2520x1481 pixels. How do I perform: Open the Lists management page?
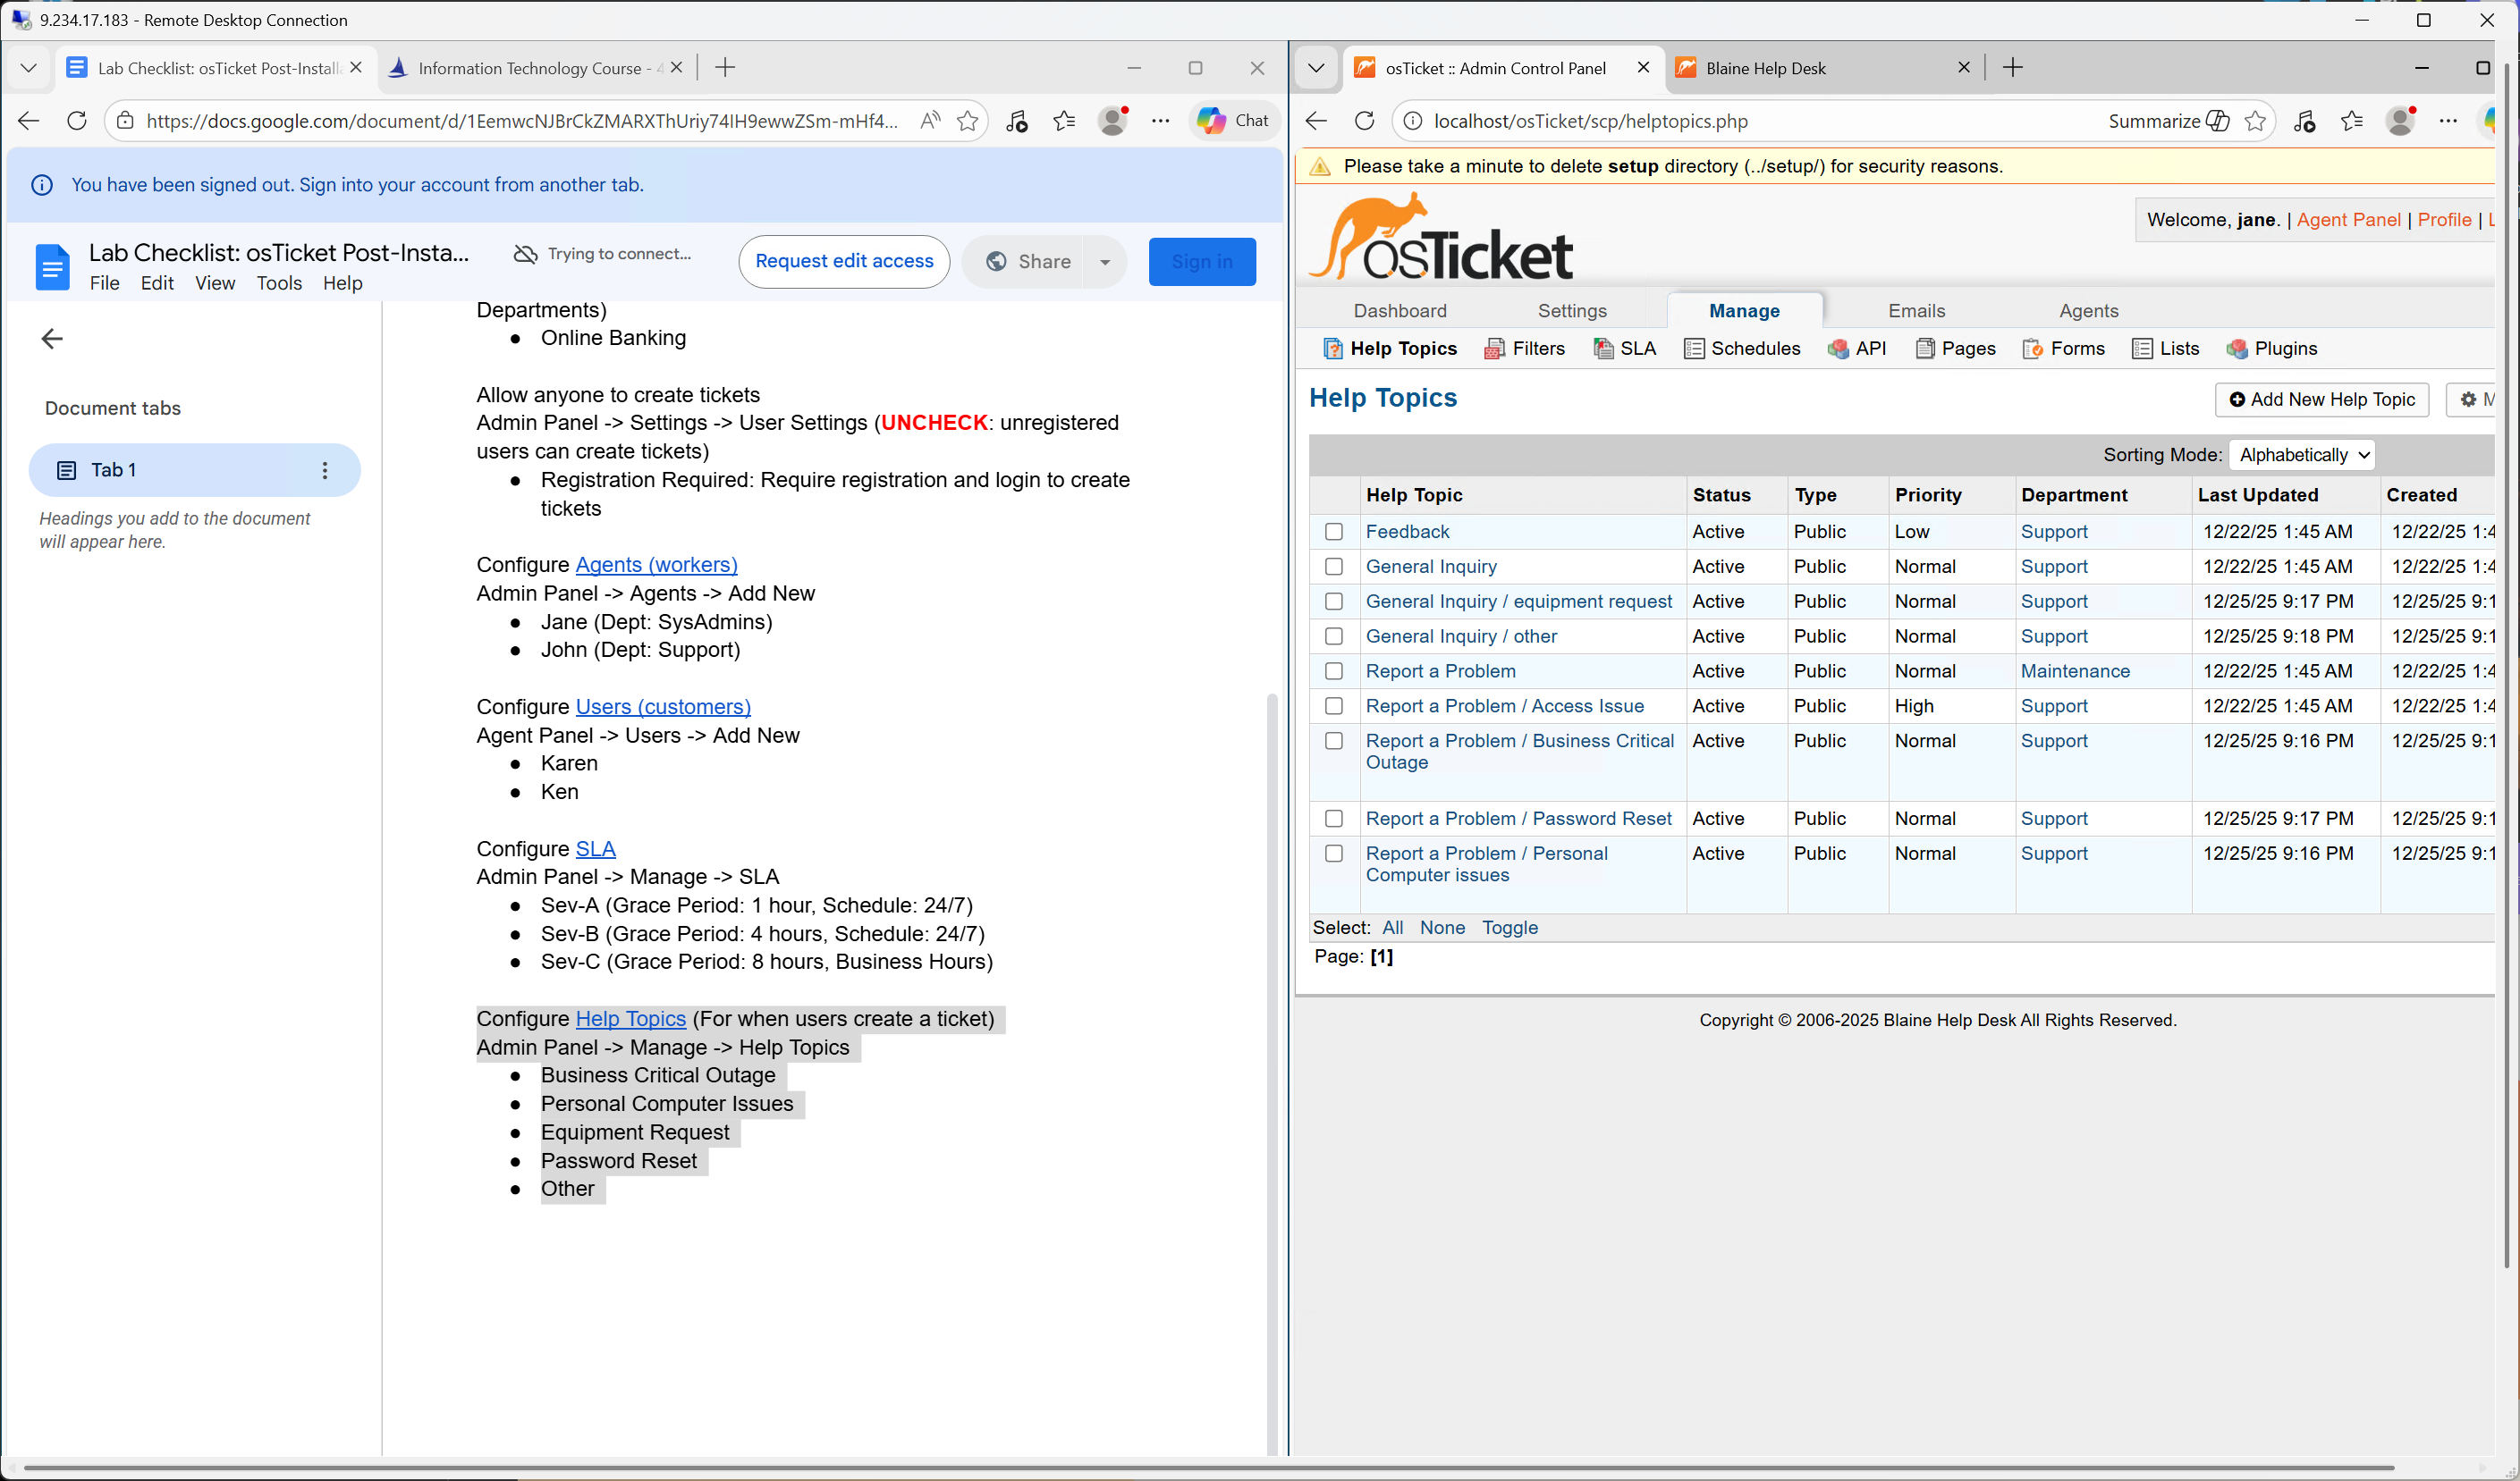pos(2166,349)
